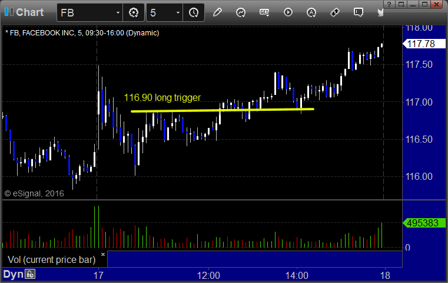
Task: Maximize the chart window
Action: 424,4
